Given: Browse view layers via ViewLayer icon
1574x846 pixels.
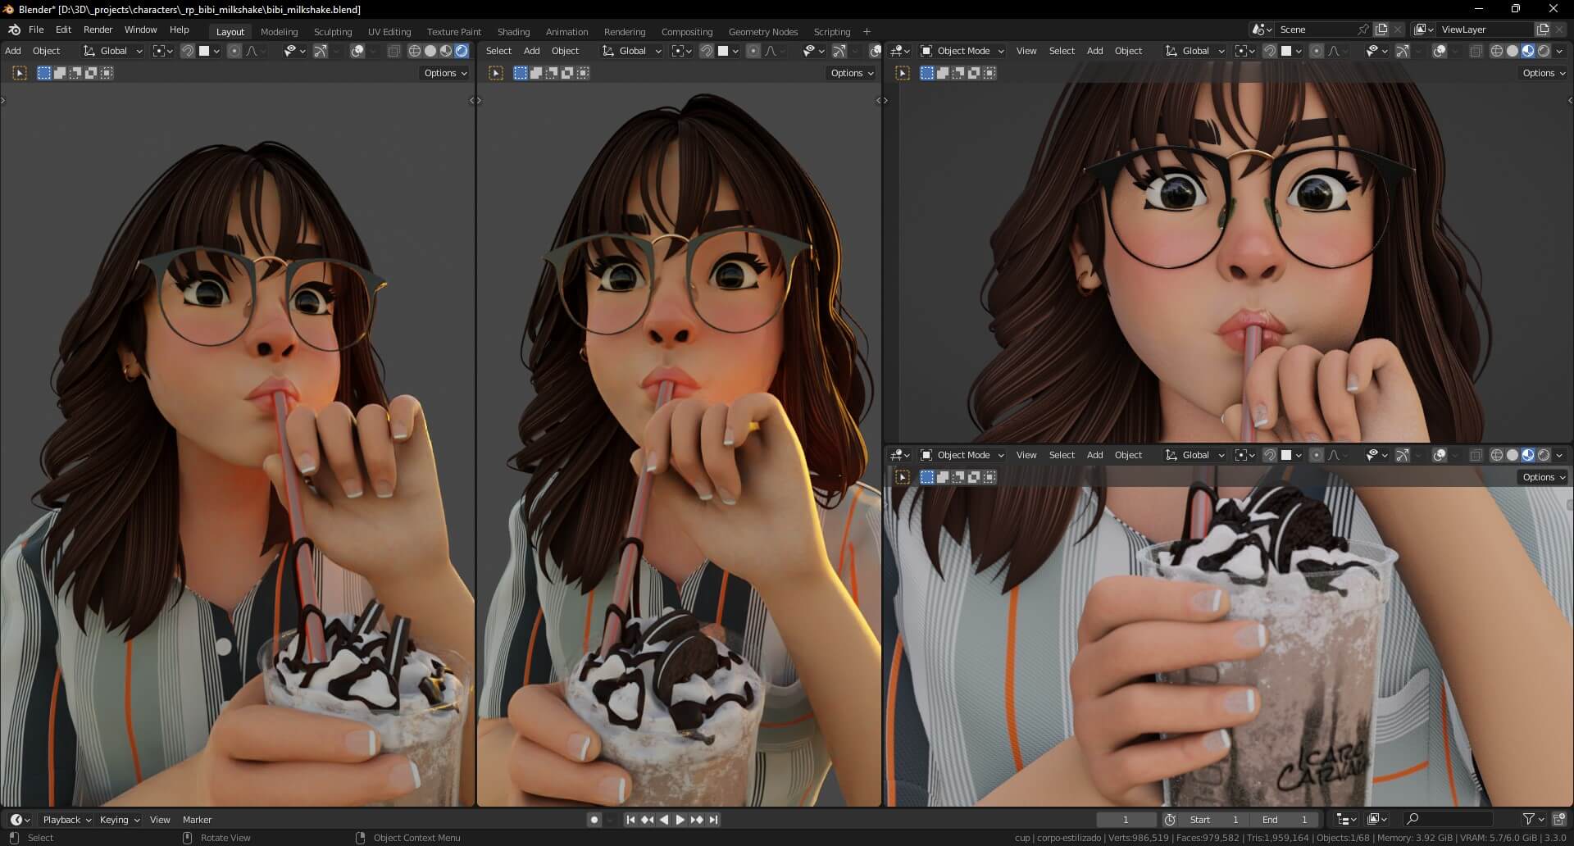Looking at the screenshot, I should 1424,30.
